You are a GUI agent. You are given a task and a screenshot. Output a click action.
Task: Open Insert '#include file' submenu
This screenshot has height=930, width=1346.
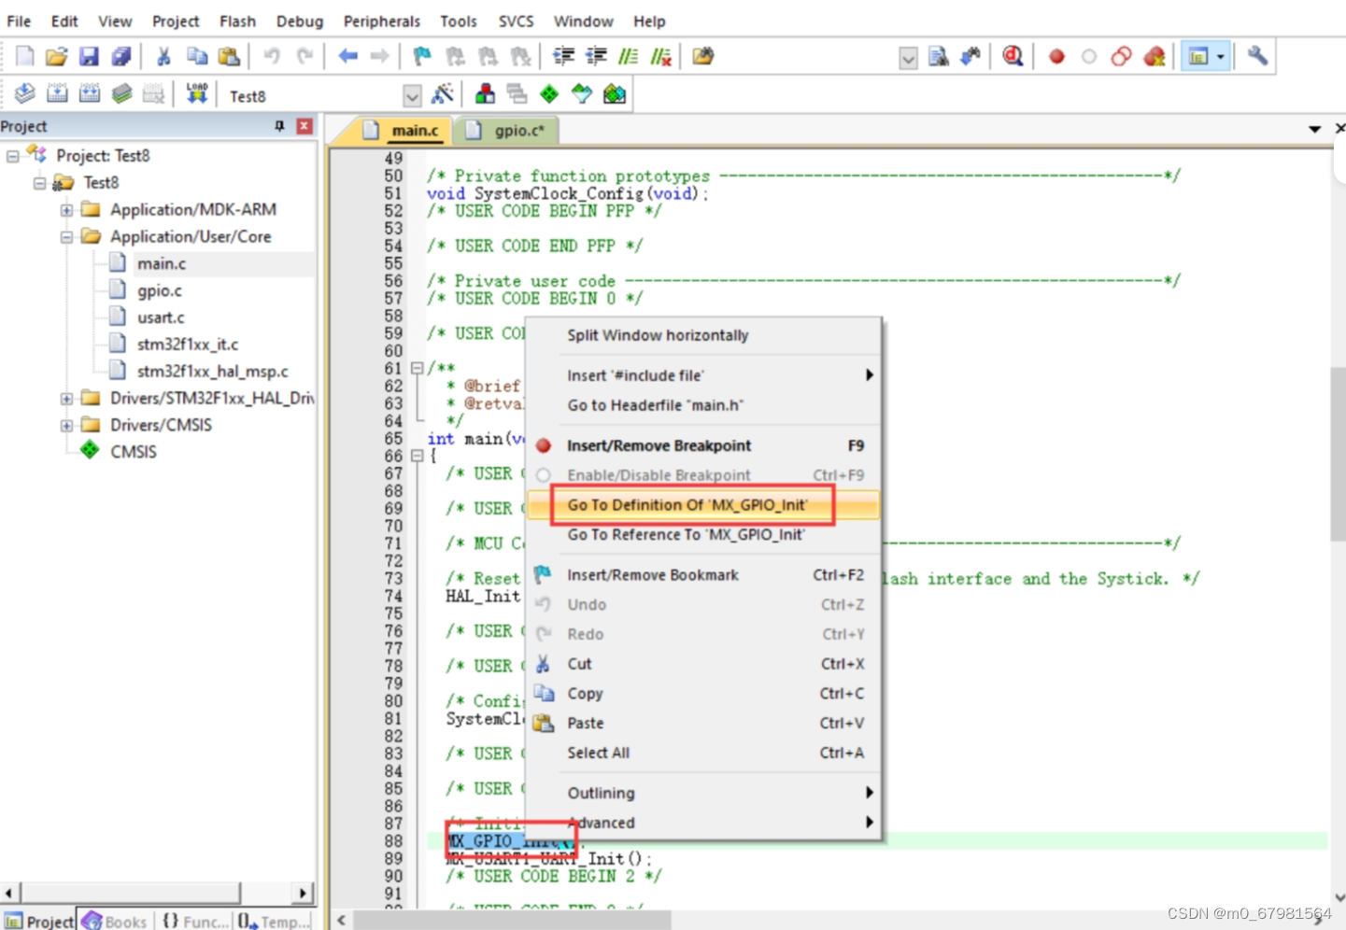[703, 375]
